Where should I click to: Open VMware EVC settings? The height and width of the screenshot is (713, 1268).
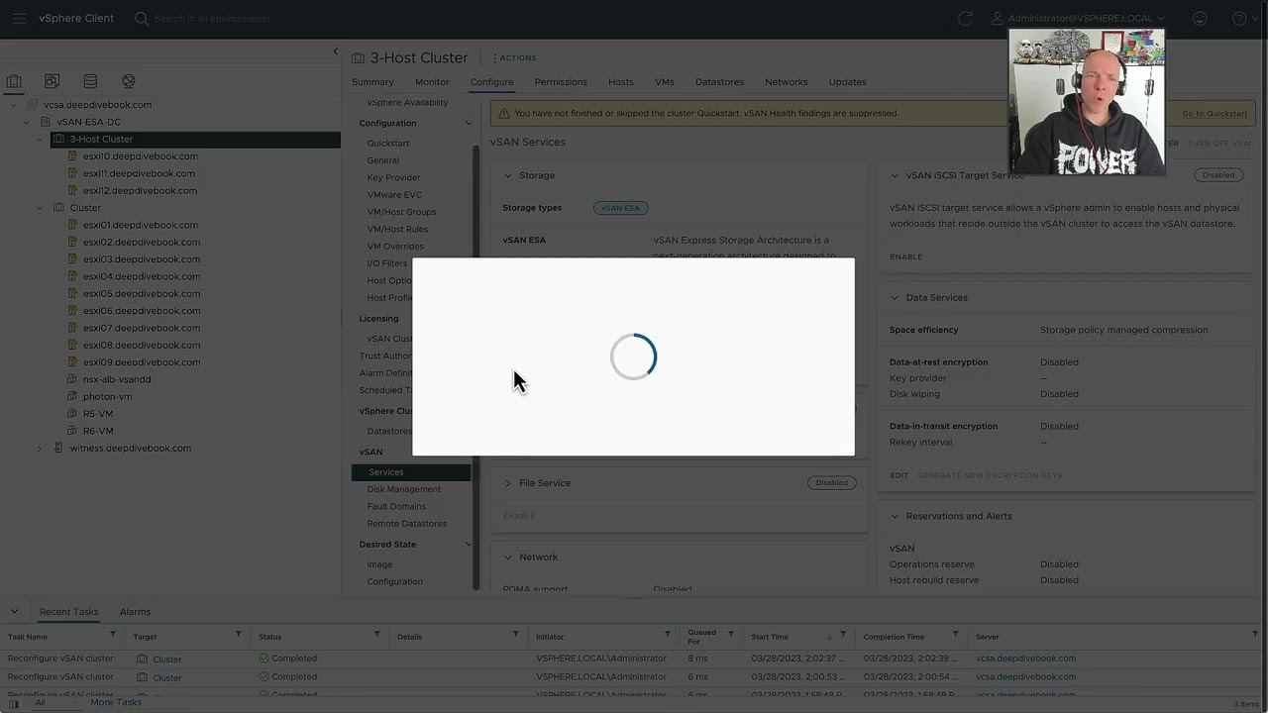point(394,195)
